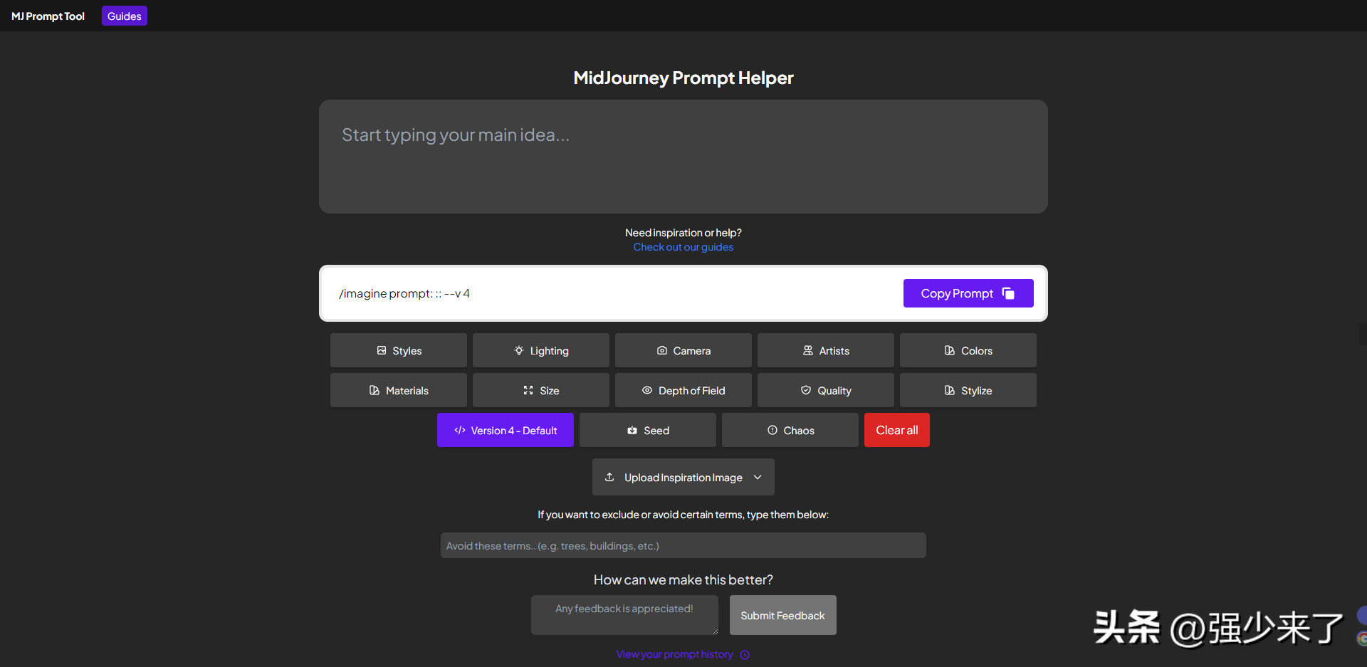Click the Seed icon
Screen dimensions: 1367x667
tap(632, 430)
